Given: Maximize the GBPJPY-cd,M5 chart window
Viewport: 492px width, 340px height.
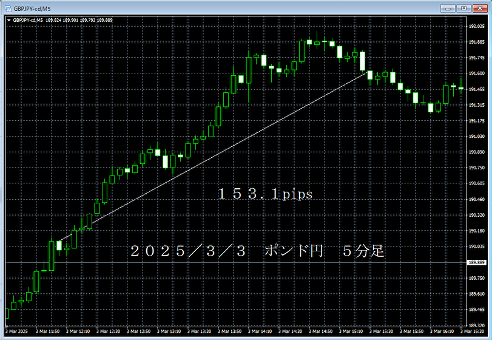Looking at the screenshot, I should click(x=464, y=8).
